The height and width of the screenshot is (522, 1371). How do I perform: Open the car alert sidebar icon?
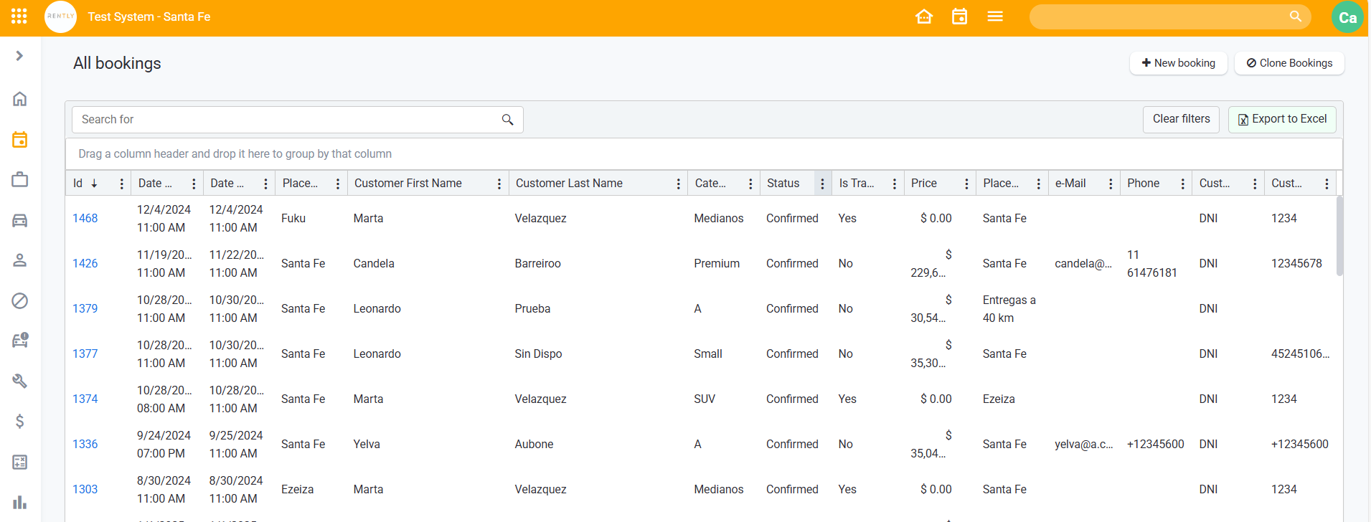(20, 341)
